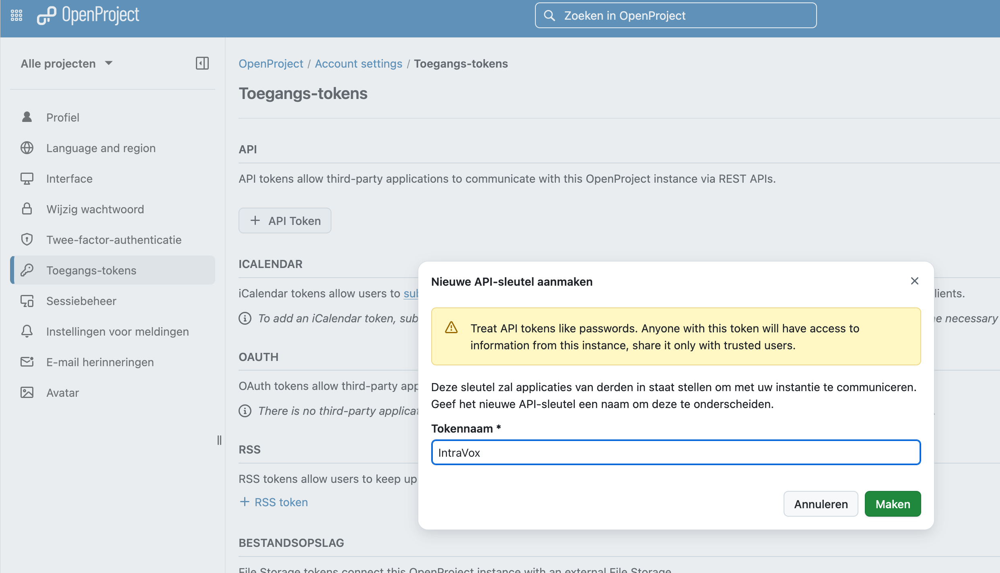Click the iCalendar subscribe link
The width and height of the screenshot is (1000, 573).
411,293
